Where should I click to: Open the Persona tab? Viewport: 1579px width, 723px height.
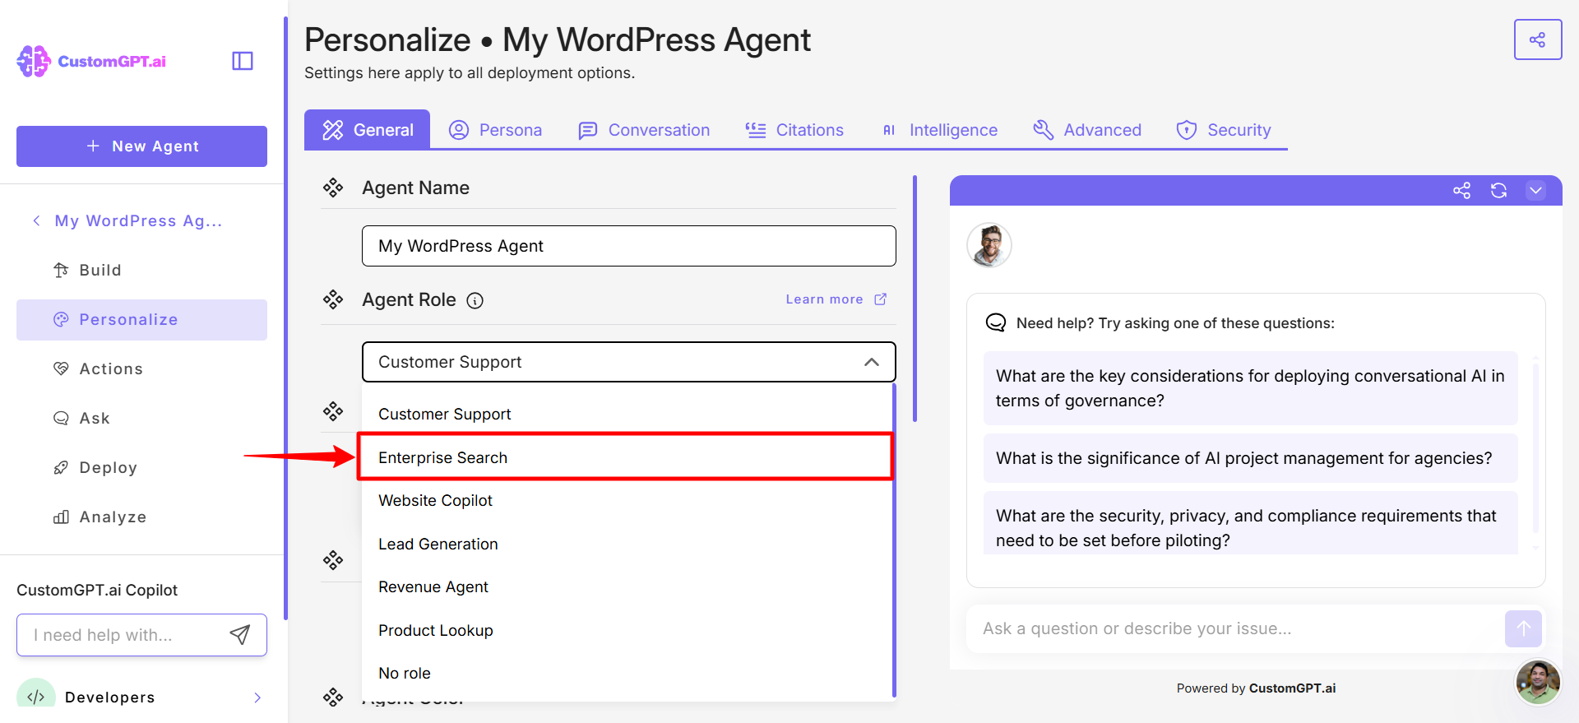(x=495, y=130)
